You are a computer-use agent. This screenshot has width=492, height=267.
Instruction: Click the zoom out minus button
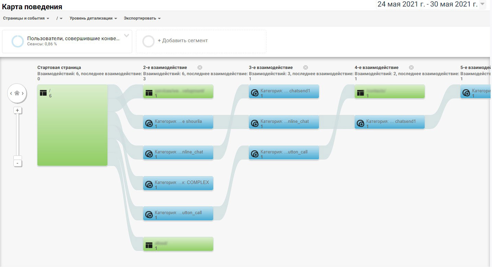(17, 163)
